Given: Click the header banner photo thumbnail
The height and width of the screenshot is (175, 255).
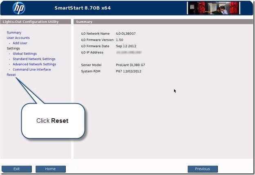Looking at the screenshot, I should [x=214, y=8].
